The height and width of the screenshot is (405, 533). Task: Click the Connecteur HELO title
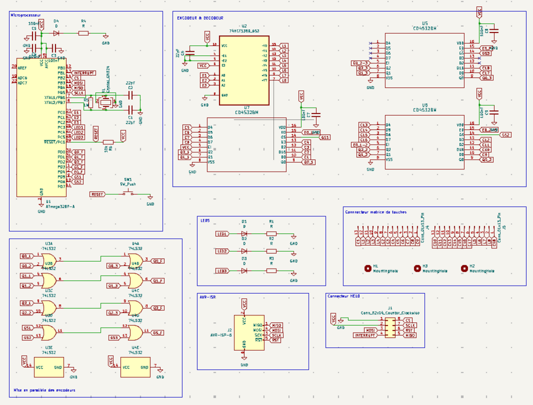(343, 296)
